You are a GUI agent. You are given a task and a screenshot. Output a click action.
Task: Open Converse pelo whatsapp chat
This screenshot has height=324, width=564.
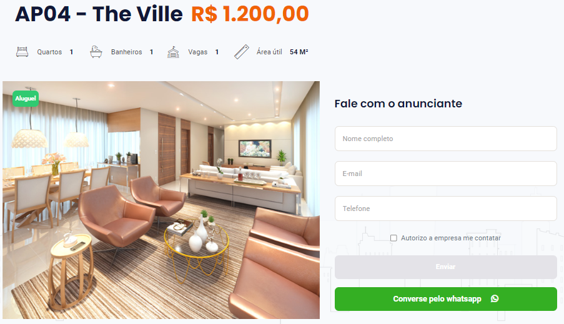446,299
